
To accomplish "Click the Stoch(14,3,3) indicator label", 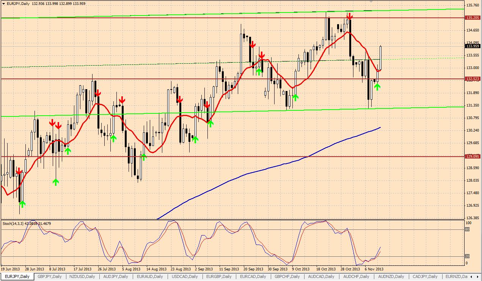I will click(27, 224).
